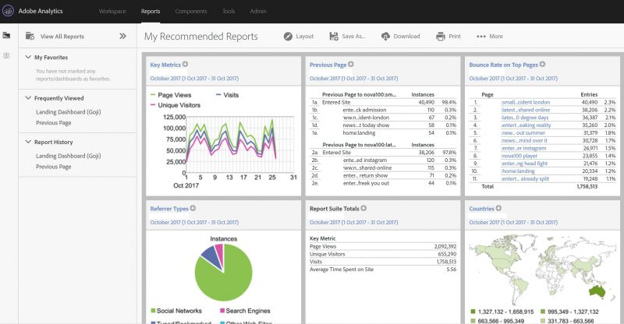Click plus icon next to Countries
The image size is (624, 324).
498,208
